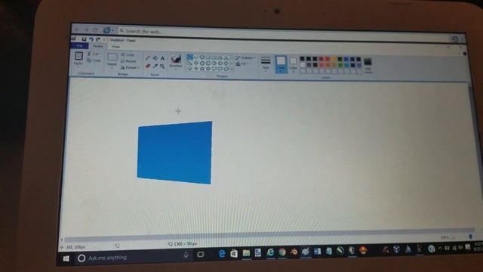Image resolution: width=483 pixels, height=272 pixels.
Task: Choose the Oval shape in Shapes gallery
Action: (x=202, y=57)
